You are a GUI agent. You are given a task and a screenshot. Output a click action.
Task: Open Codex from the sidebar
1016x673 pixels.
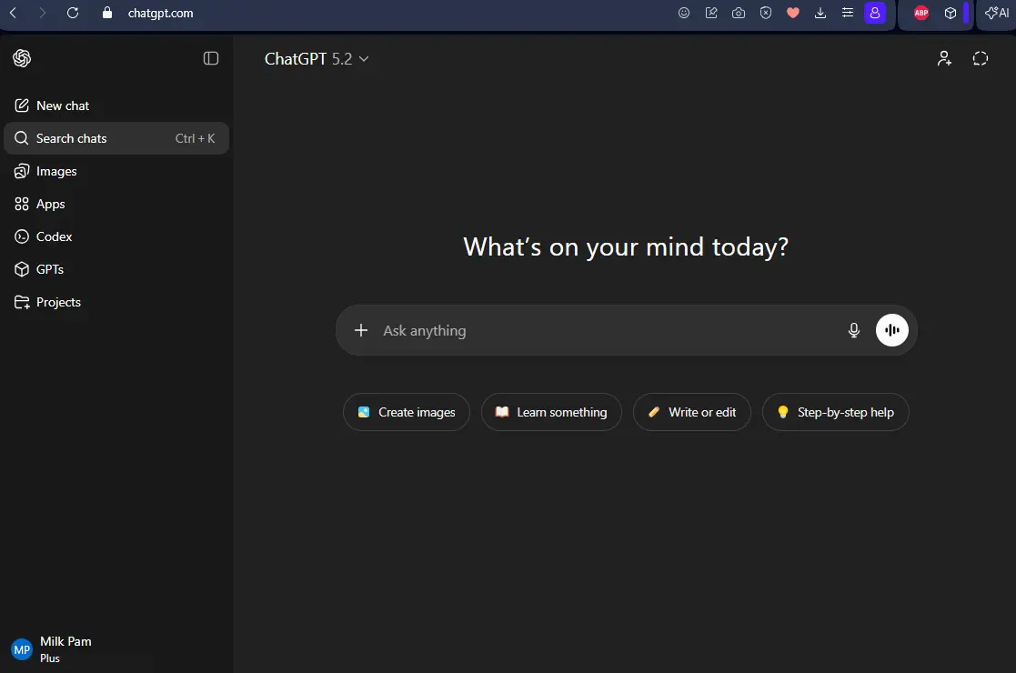click(116, 236)
